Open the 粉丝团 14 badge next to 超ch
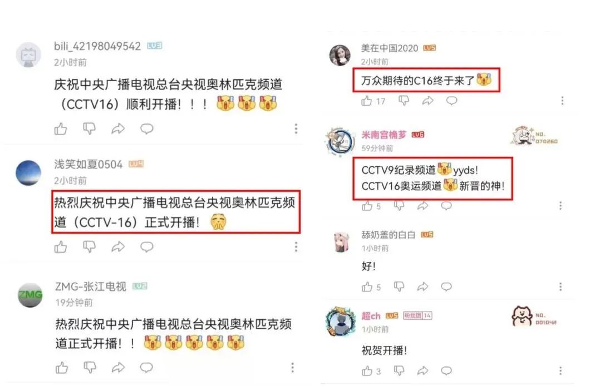The image size is (600, 386). [x=418, y=315]
